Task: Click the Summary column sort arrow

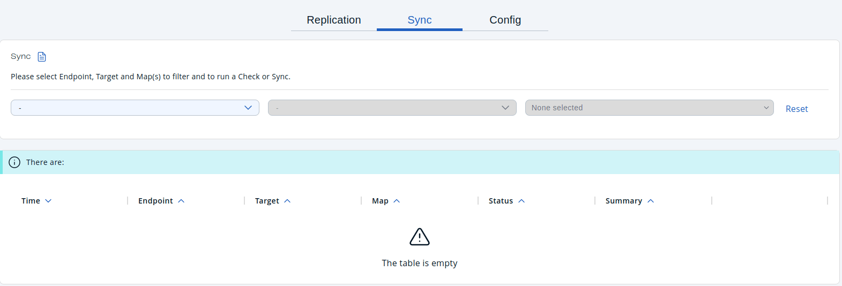Action: pos(651,201)
